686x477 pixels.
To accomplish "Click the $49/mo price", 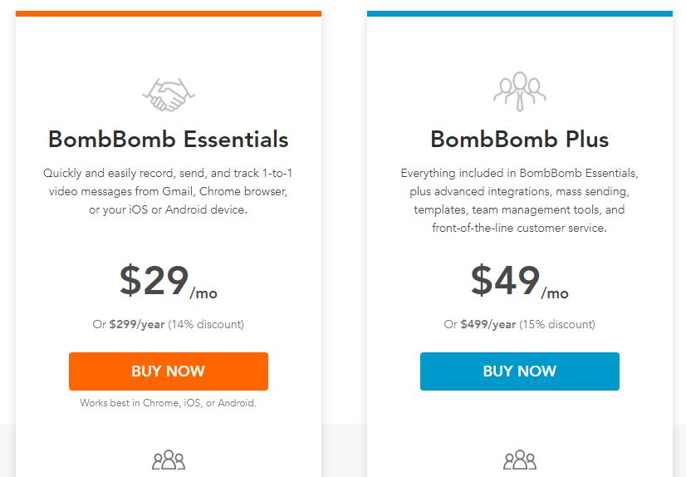I will (x=520, y=282).
